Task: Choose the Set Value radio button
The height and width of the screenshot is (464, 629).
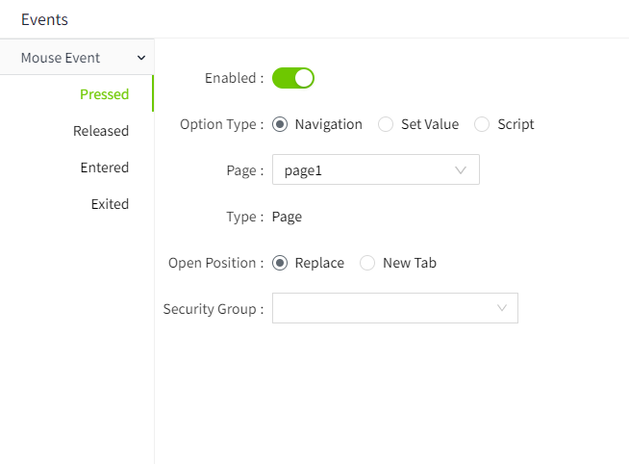Action: [x=386, y=124]
